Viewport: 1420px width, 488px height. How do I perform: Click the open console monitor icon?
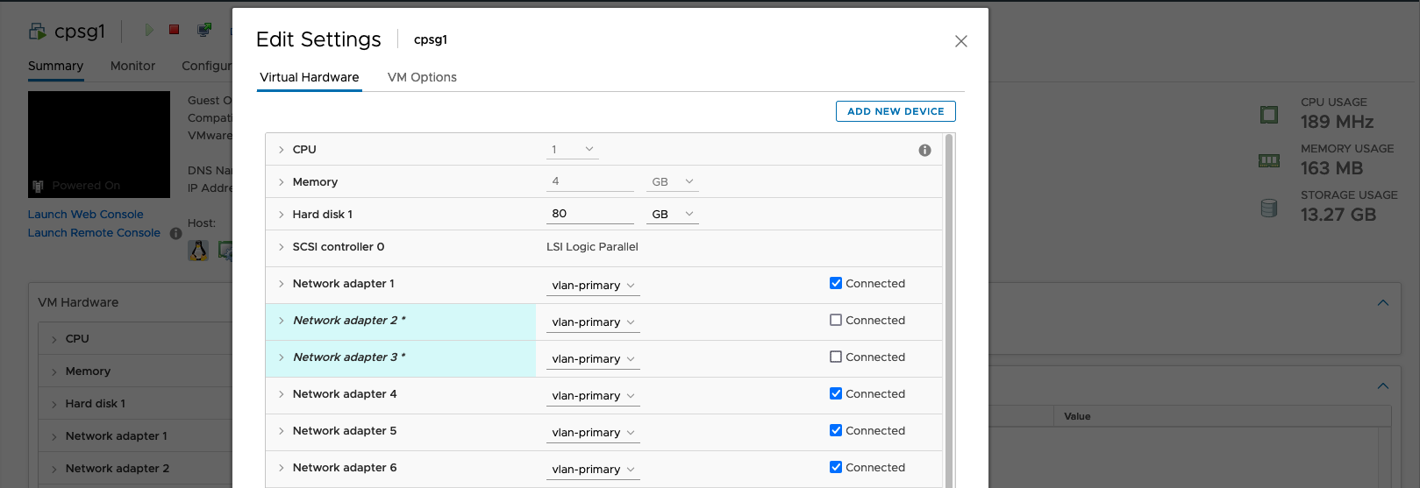(204, 31)
